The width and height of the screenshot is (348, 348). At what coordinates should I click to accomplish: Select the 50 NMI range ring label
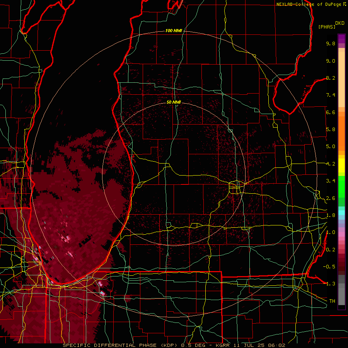174,102
